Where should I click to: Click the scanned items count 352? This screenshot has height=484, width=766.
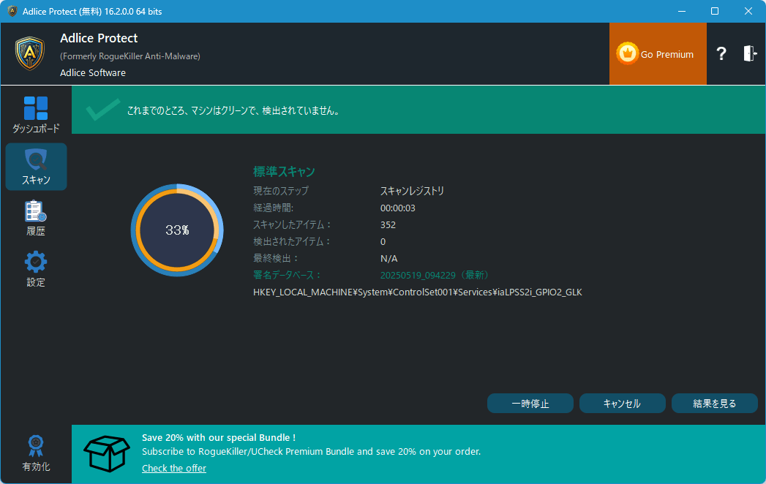(388, 224)
